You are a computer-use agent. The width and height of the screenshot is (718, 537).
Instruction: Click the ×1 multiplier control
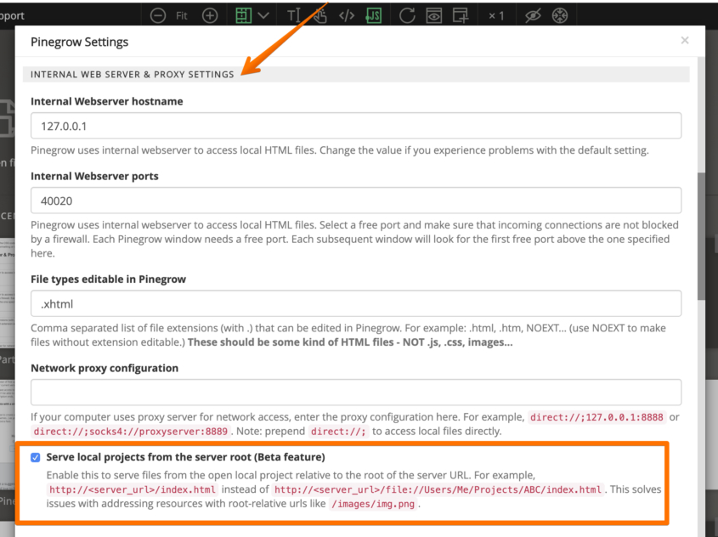pos(496,16)
